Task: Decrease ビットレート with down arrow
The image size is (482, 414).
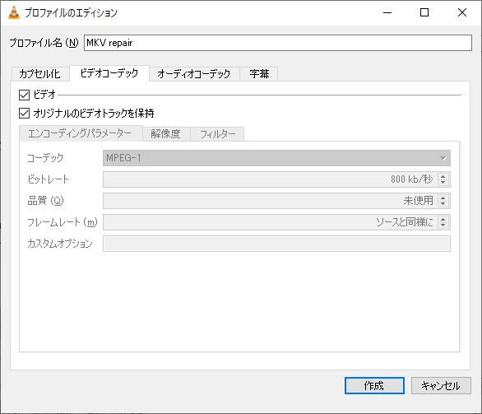Action: click(x=443, y=183)
